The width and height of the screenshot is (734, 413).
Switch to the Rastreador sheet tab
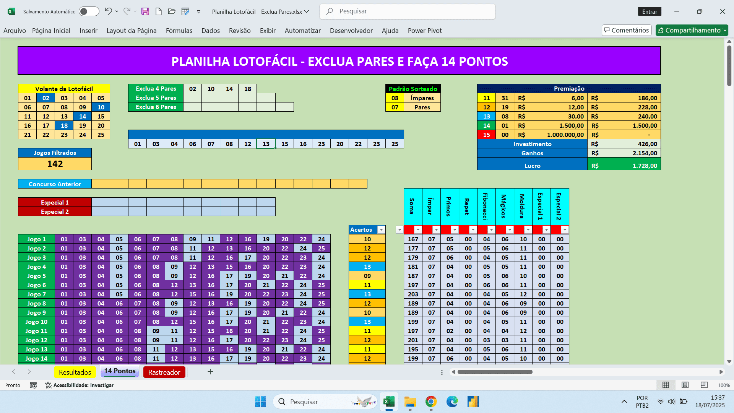(x=164, y=372)
